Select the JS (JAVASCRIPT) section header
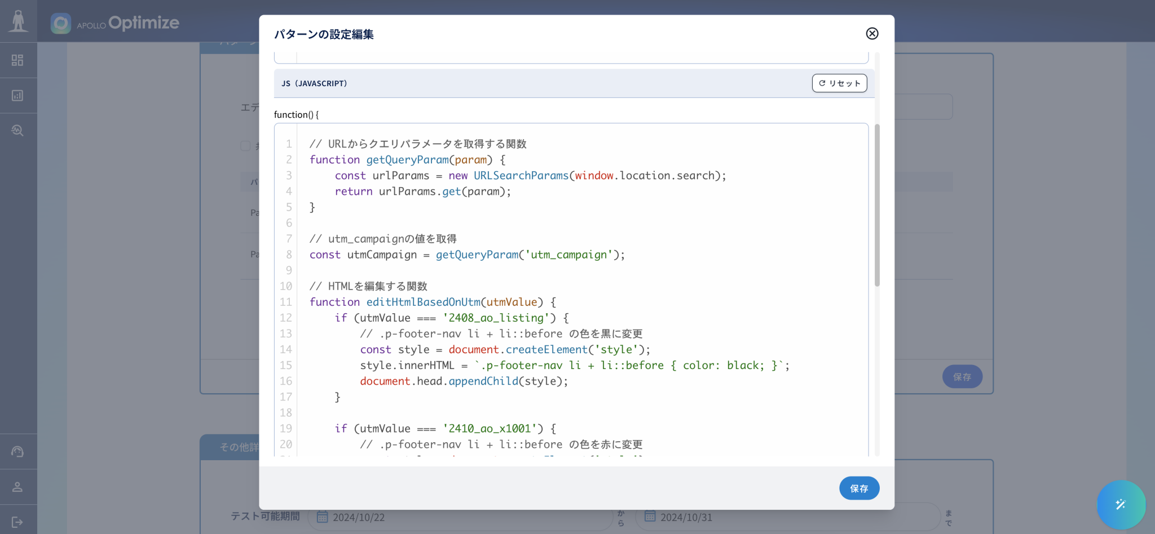Viewport: 1155px width, 534px height. coord(314,83)
